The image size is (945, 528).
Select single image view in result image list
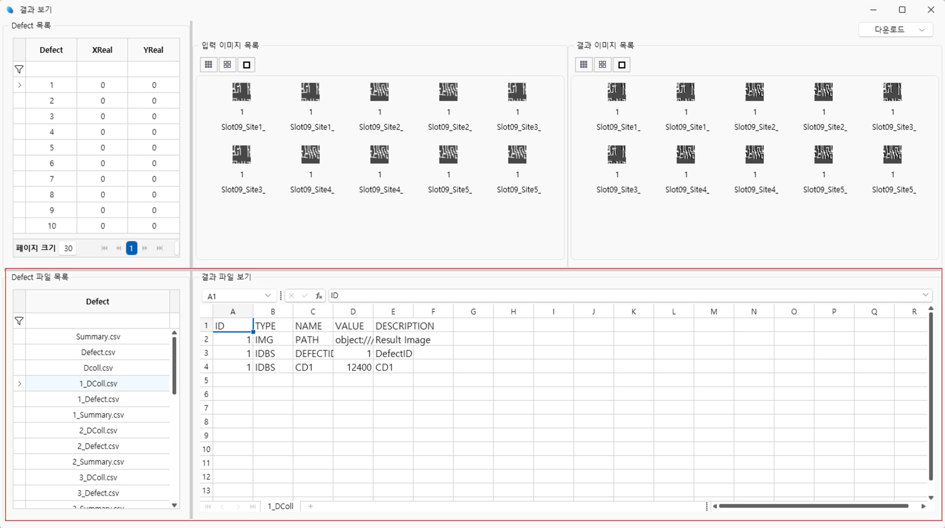tap(621, 65)
